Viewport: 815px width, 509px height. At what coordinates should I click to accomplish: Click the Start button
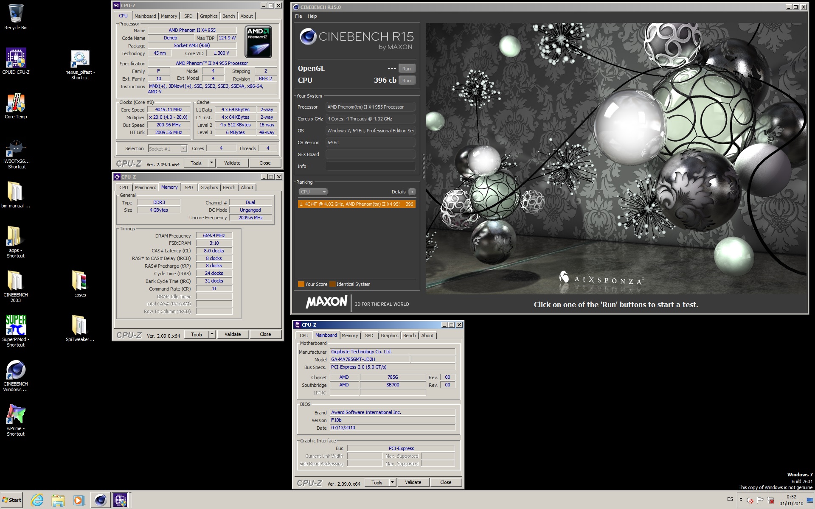(11, 500)
